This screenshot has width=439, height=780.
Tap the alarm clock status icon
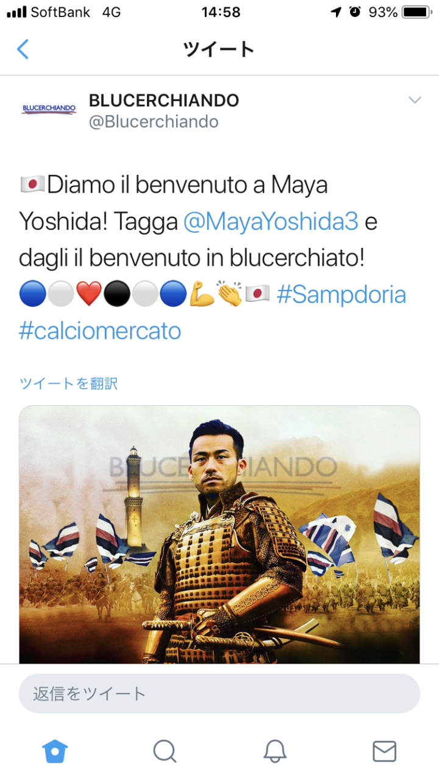(355, 12)
